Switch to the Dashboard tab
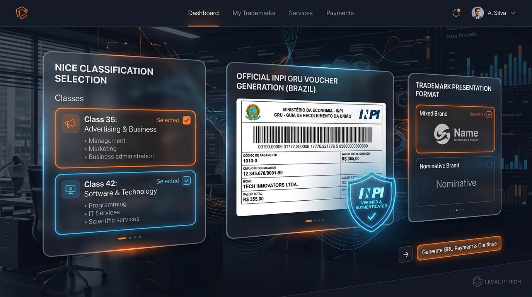 (x=203, y=13)
